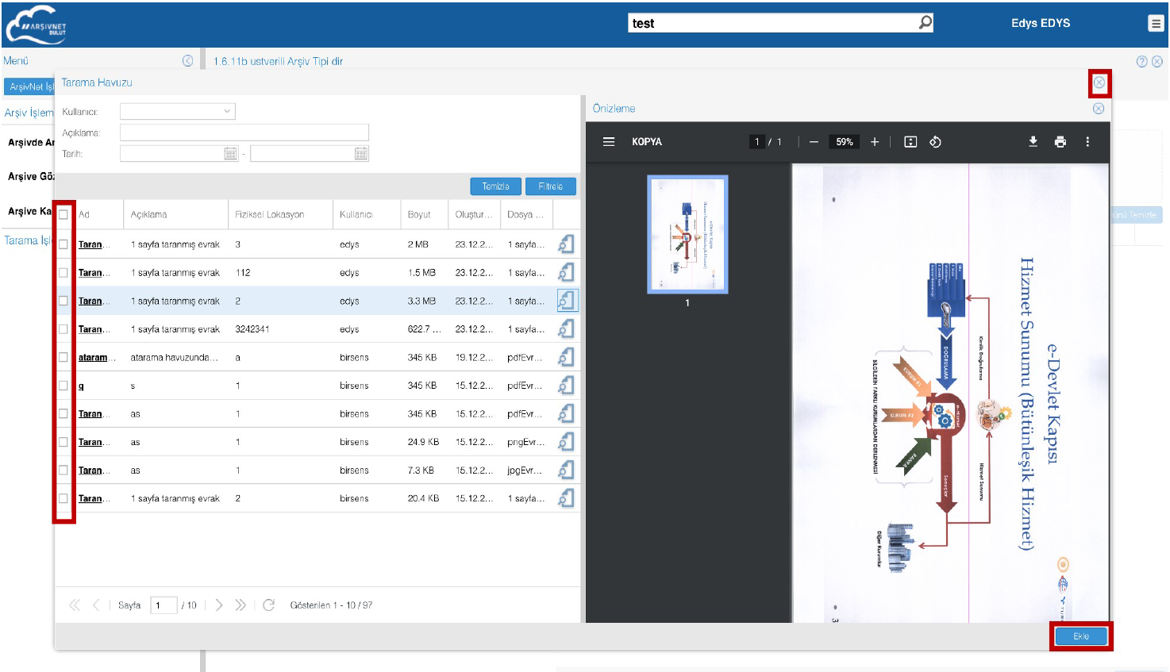Screen dimensions: 1170x672
Task: Preview the file in the 112 location row
Action: coord(566,273)
